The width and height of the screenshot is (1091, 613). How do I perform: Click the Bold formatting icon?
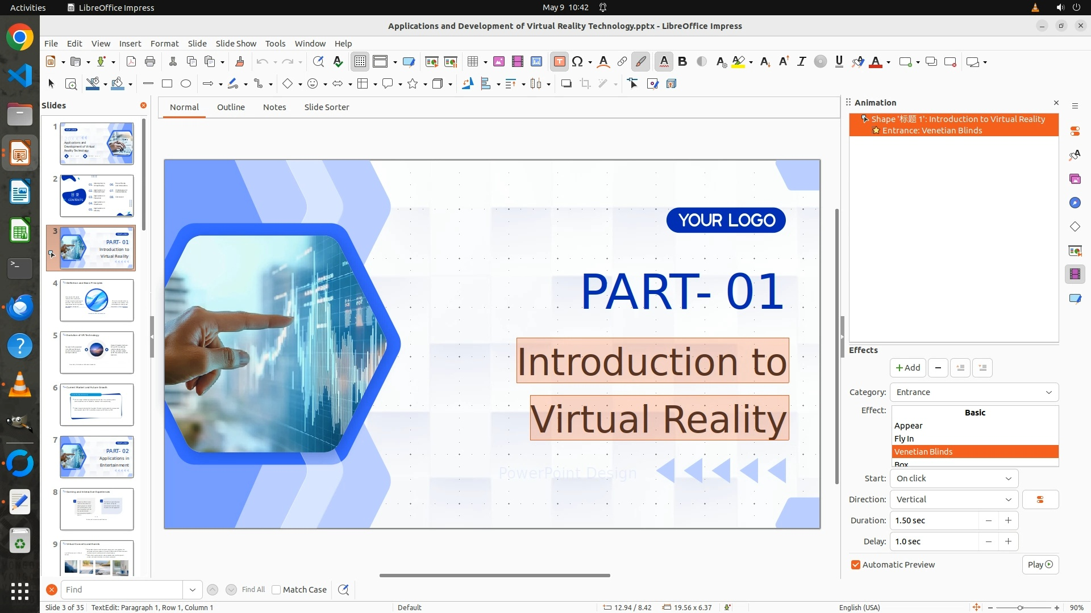[x=682, y=62]
